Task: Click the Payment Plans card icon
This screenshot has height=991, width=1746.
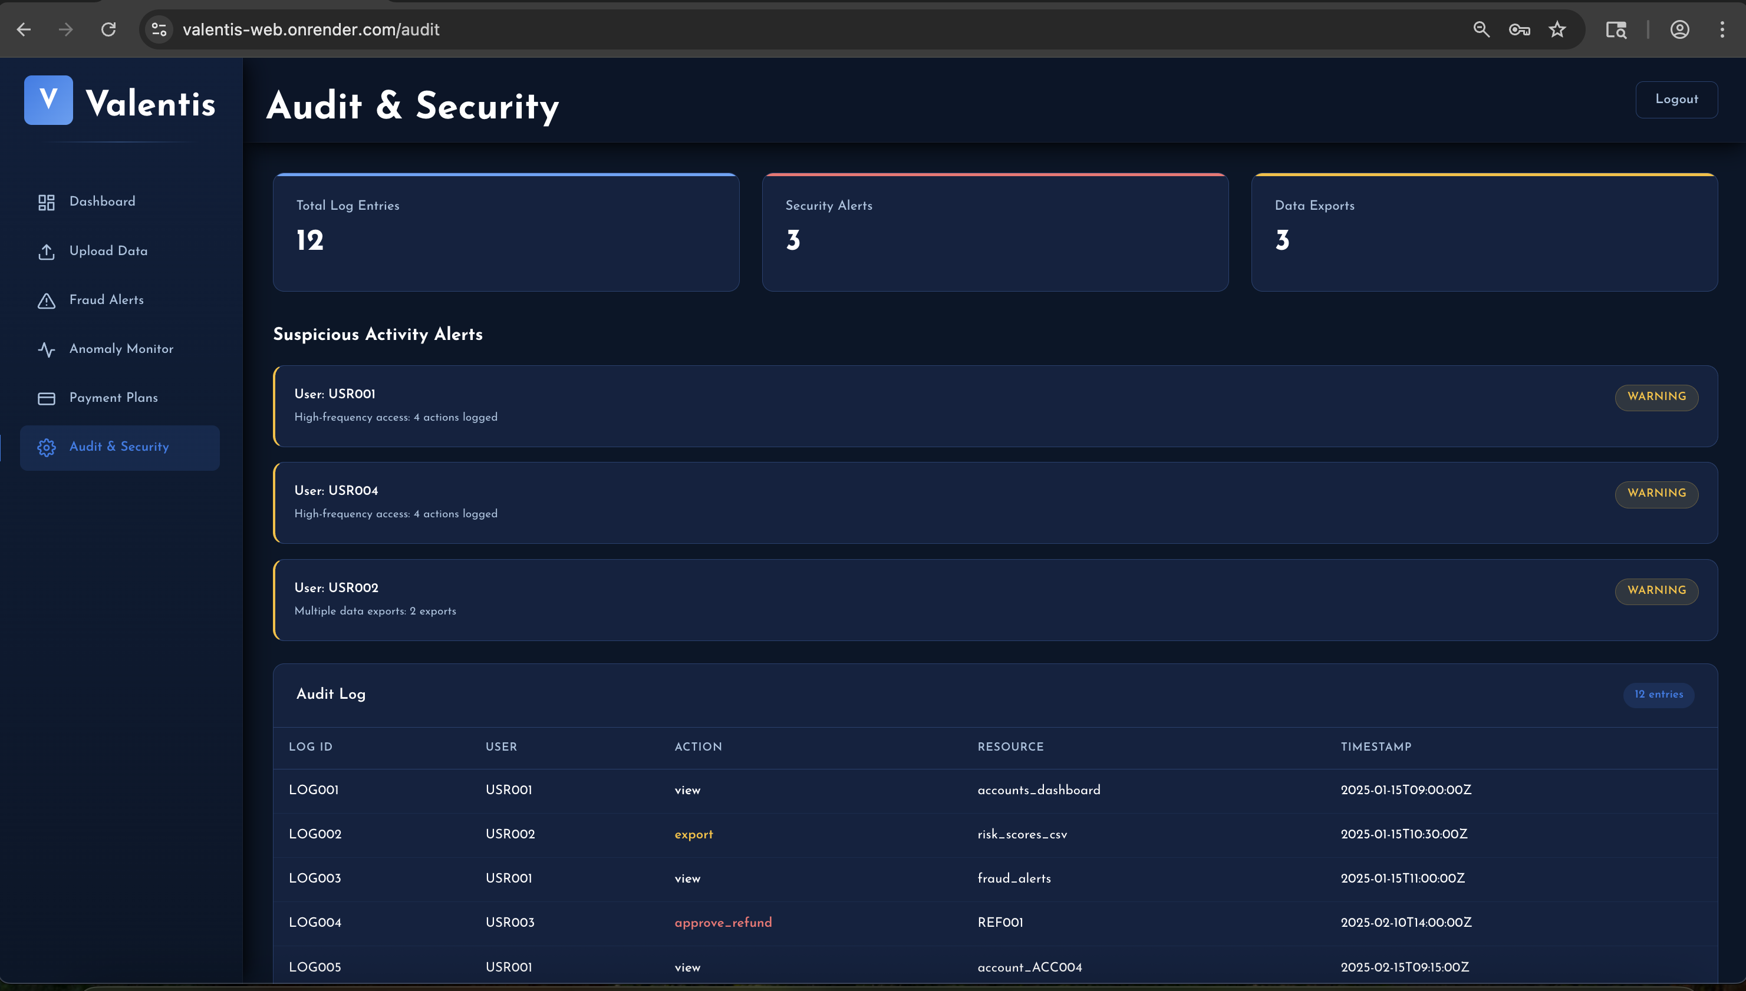Action: pos(47,398)
